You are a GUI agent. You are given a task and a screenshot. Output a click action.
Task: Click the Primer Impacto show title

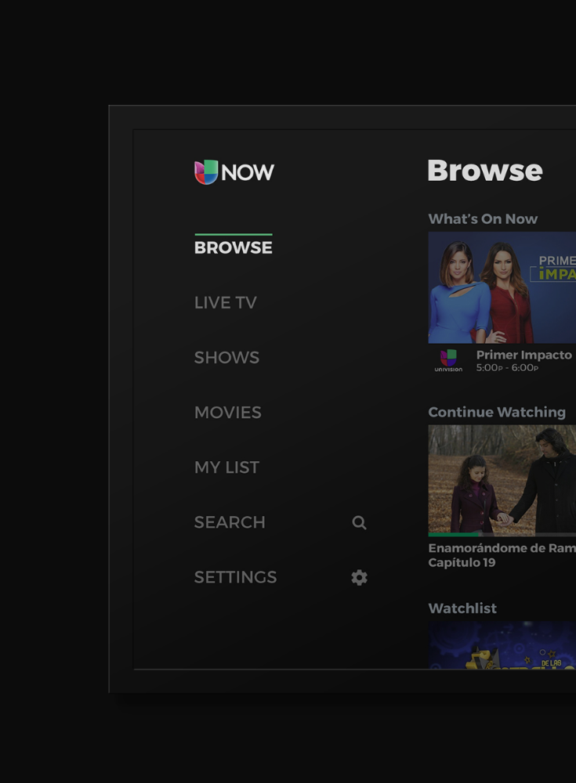click(523, 355)
